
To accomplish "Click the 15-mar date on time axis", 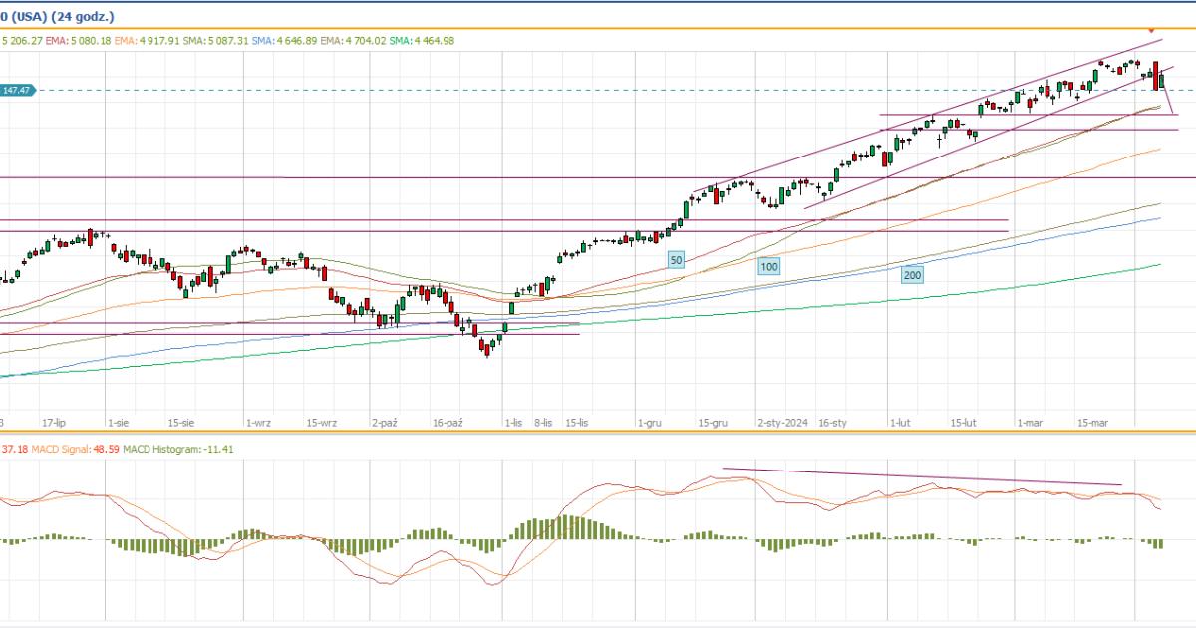I will [1093, 423].
